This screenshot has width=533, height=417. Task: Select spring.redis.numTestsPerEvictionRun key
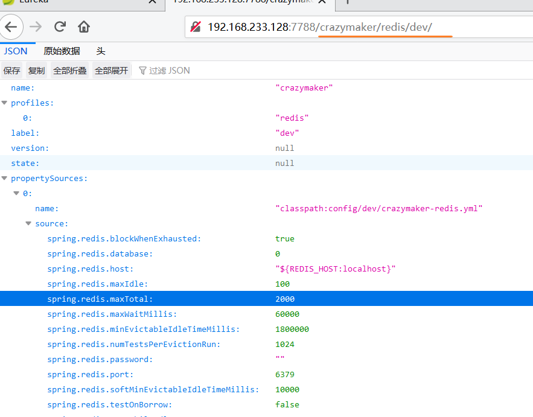coord(134,344)
